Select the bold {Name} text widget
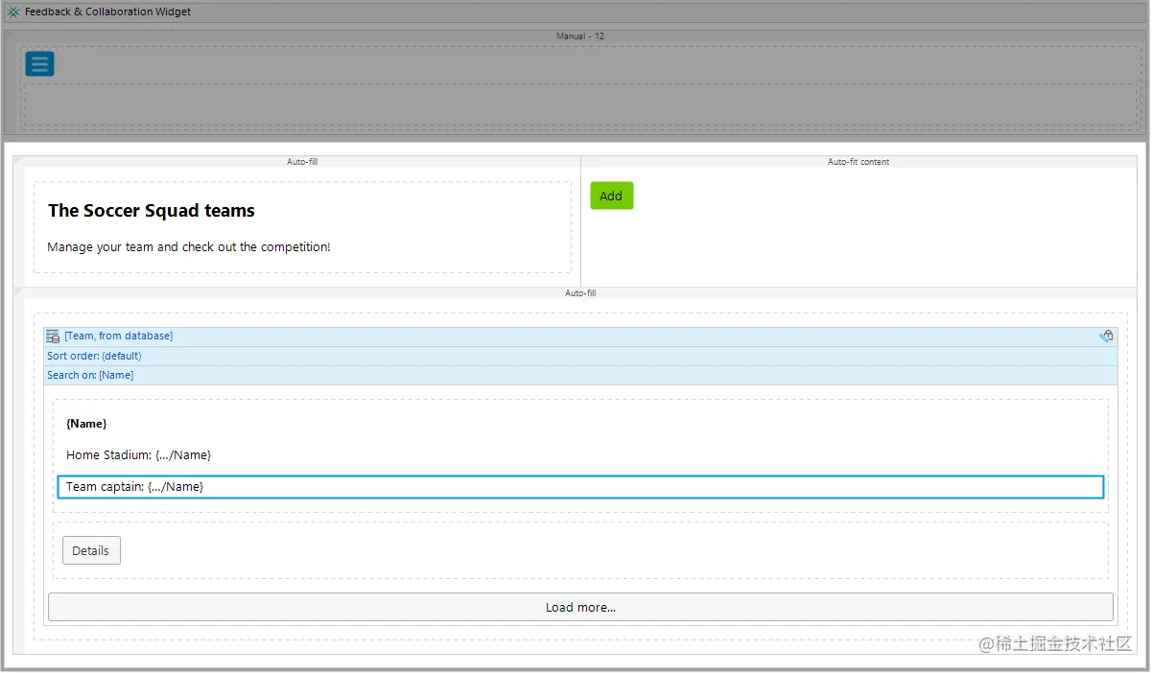Viewport: 1152px width, 673px height. (x=86, y=424)
